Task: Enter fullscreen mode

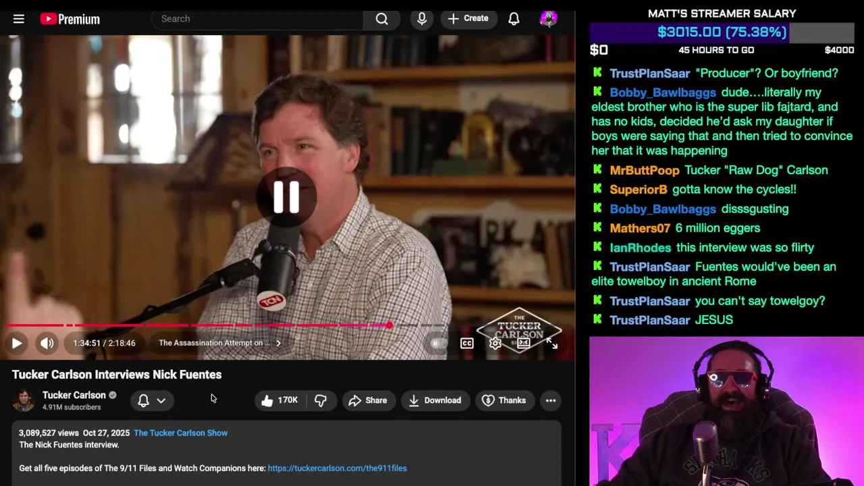Action: [552, 344]
